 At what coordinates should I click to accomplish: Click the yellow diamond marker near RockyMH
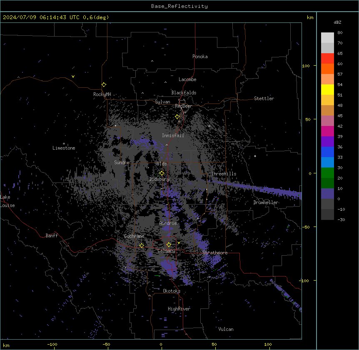tap(104, 85)
